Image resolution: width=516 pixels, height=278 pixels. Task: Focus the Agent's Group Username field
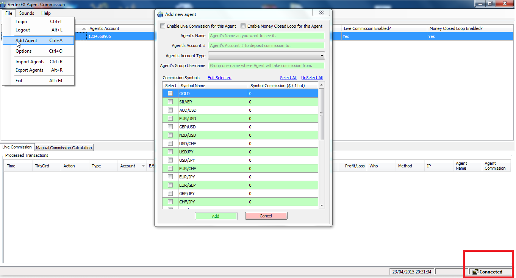[x=267, y=66]
